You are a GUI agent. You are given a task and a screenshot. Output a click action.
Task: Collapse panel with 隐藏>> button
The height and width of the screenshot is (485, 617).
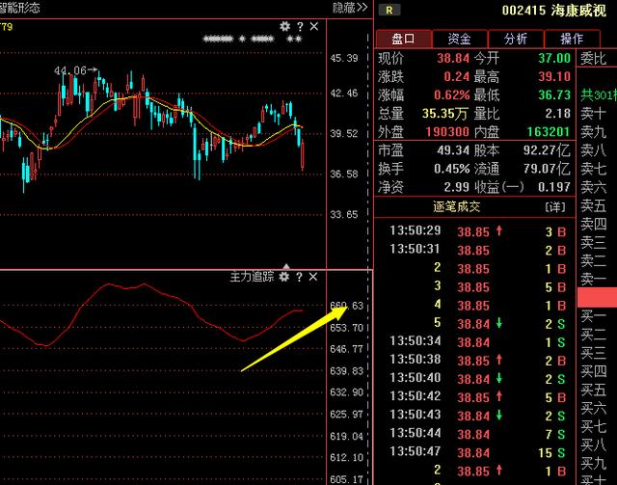pos(350,8)
